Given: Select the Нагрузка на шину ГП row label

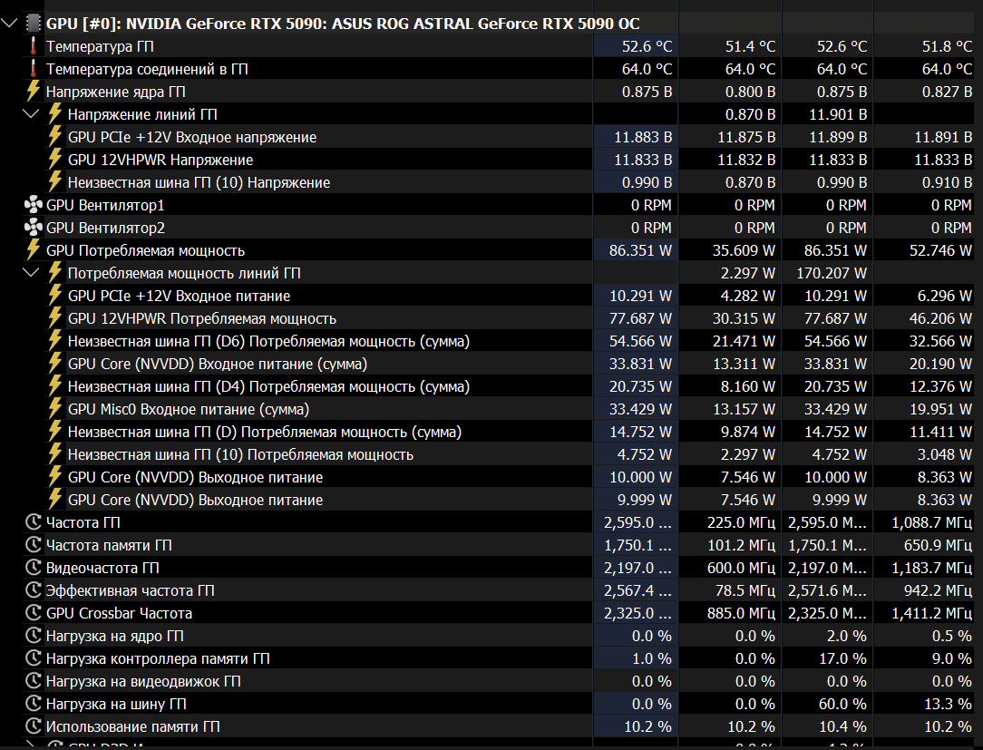Looking at the screenshot, I should (x=116, y=705).
